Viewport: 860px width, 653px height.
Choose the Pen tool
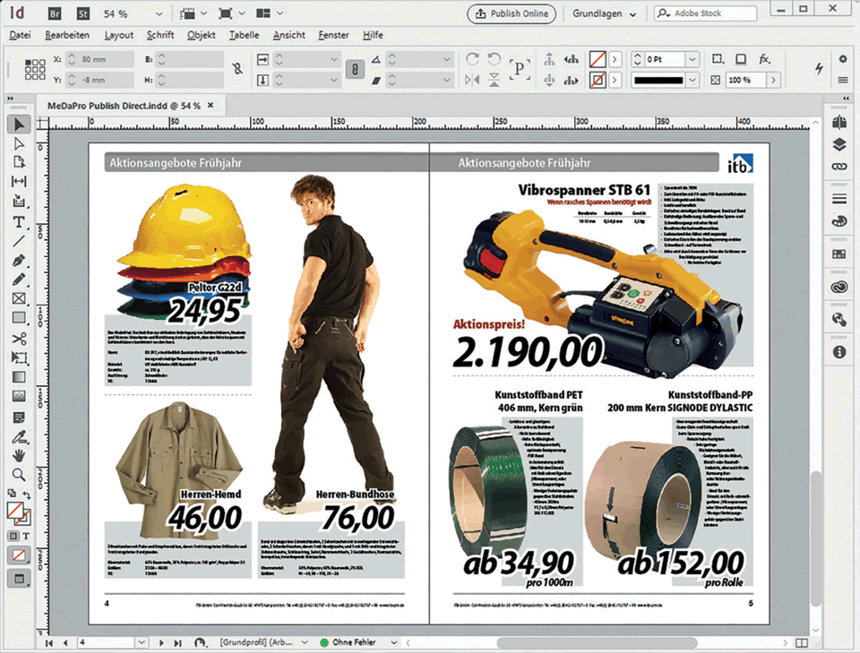19,261
